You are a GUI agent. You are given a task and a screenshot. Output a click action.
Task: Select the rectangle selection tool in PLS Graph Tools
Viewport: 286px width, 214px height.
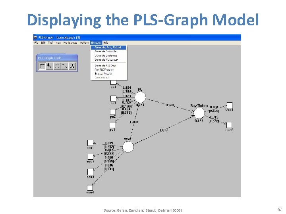pyautogui.click(x=42, y=66)
